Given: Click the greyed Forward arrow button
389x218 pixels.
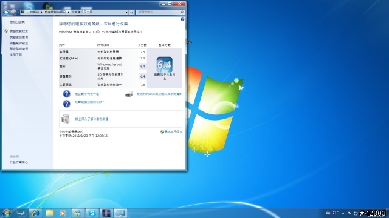Looking at the screenshot, I should 13,12.
